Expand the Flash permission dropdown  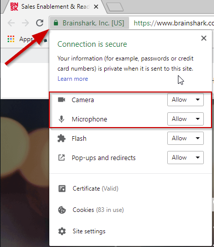[x=186, y=138]
